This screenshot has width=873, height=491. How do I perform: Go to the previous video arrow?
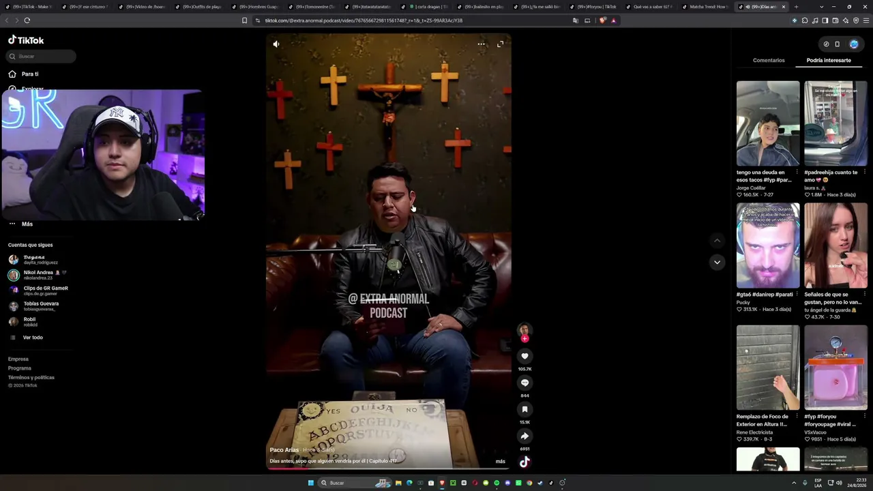[717, 240]
